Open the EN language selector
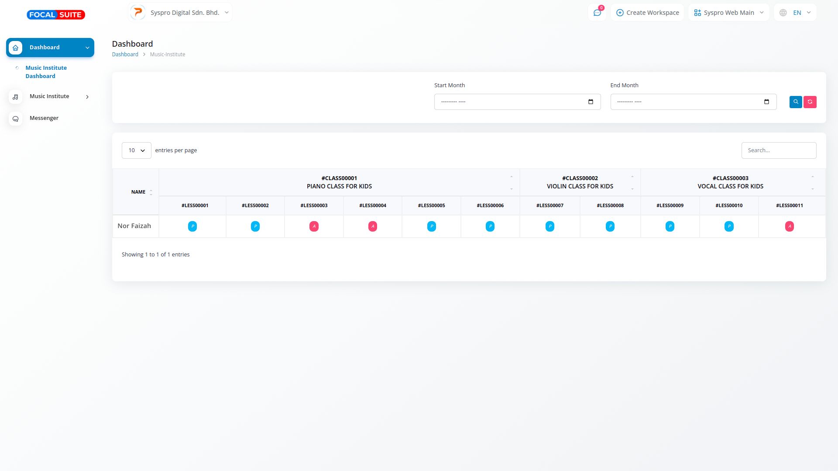Image resolution: width=838 pixels, height=471 pixels. [x=795, y=13]
